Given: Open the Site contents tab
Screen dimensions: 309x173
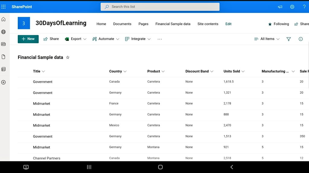Looking at the screenshot, I should point(208,24).
